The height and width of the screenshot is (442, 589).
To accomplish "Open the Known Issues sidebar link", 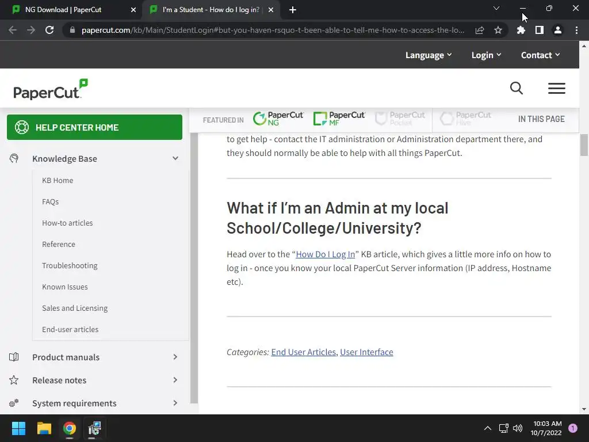I will (64, 287).
